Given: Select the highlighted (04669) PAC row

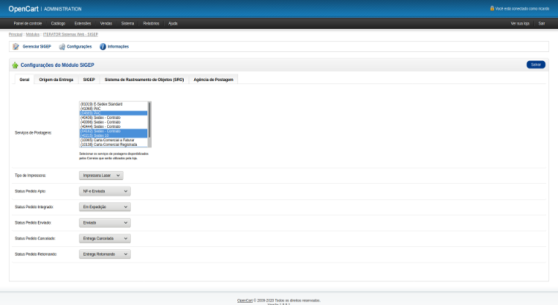Looking at the screenshot, I should point(114,113).
